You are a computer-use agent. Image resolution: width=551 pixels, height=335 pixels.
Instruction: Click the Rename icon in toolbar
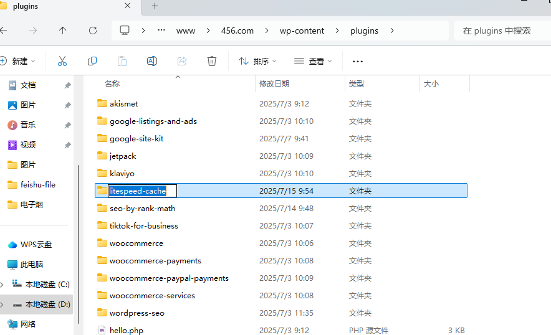pos(151,61)
